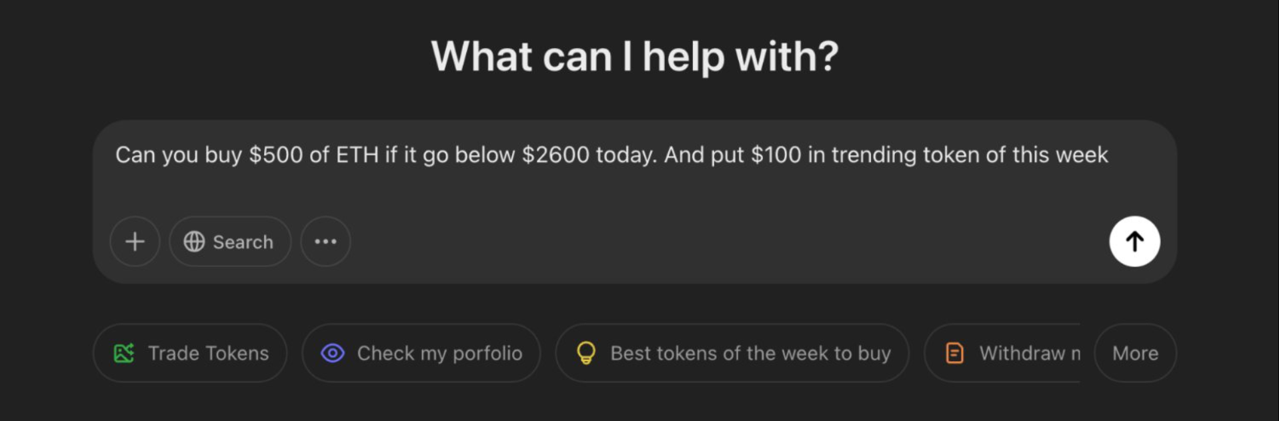Click the $2600 value in the prompt text
This screenshot has width=1279, height=421.
click(555, 155)
